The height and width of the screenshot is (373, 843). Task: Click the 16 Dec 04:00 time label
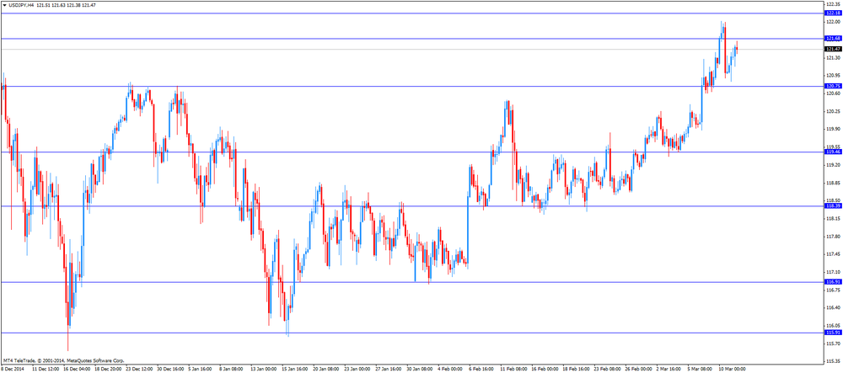(x=77, y=370)
